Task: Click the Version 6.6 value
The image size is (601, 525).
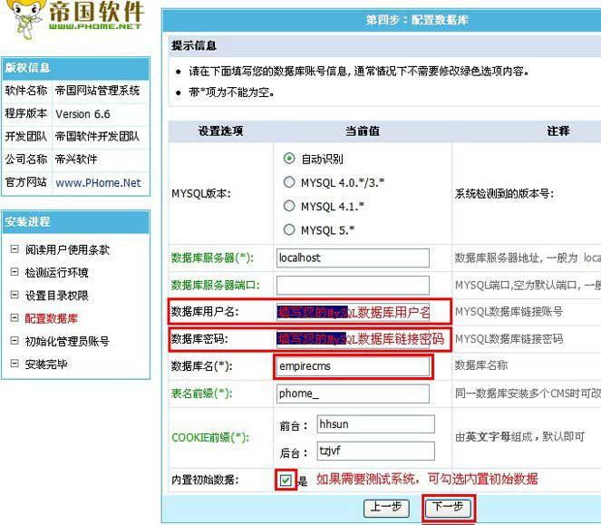Action: [x=82, y=114]
